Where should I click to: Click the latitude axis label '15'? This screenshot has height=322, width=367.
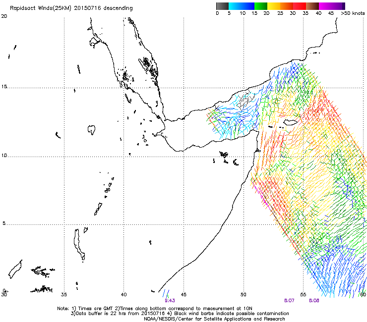4,87
